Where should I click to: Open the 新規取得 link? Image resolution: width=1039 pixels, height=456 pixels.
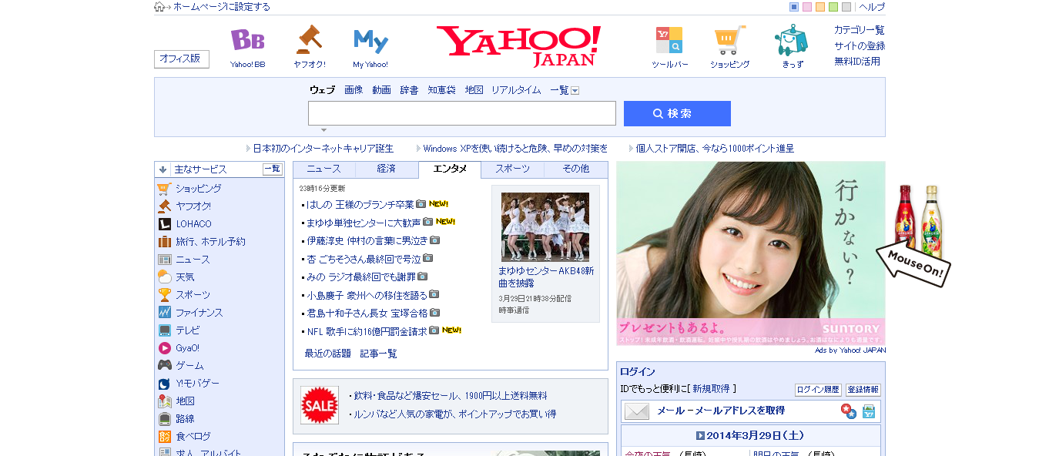[711, 388]
